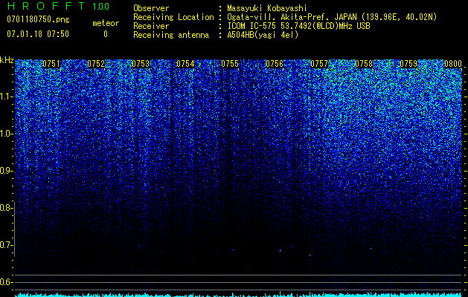This screenshot has width=468, height=297.
Task: Click the meteor count value 0
Action: (x=106, y=34)
